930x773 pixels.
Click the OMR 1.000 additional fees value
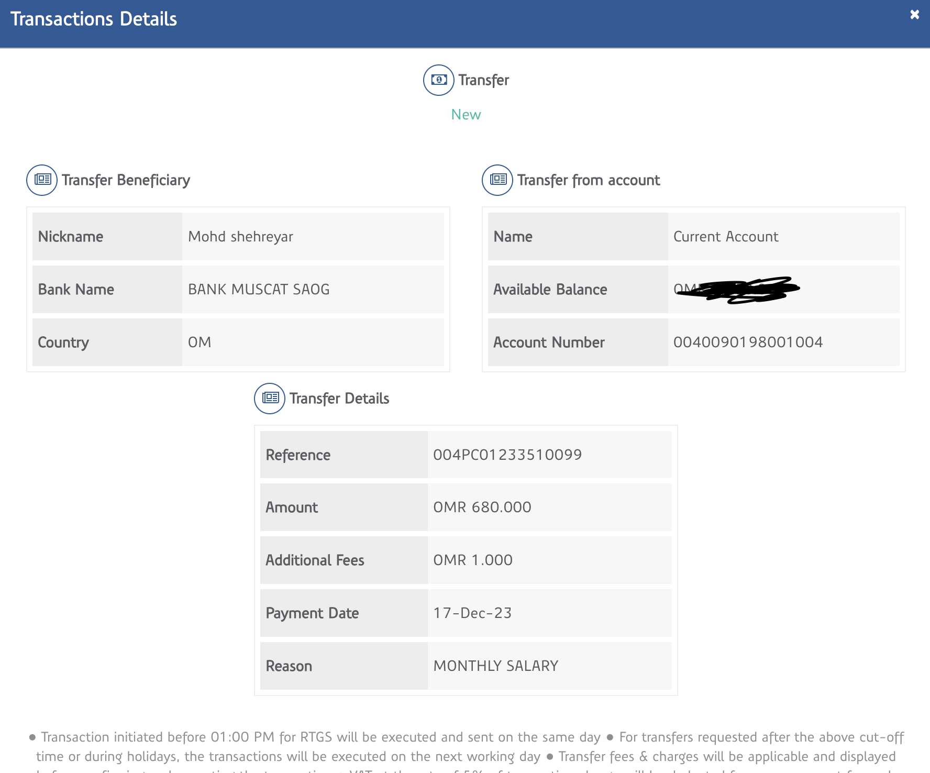(x=472, y=560)
